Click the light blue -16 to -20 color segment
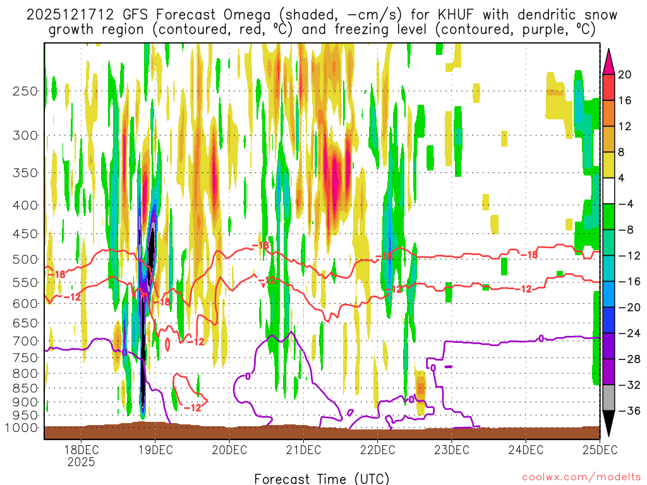647x485 pixels. tap(608, 294)
